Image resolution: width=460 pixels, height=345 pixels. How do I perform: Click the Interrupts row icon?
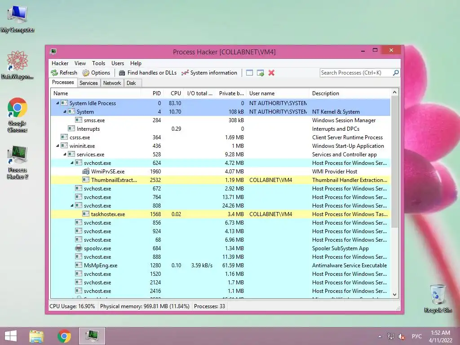pos(71,128)
